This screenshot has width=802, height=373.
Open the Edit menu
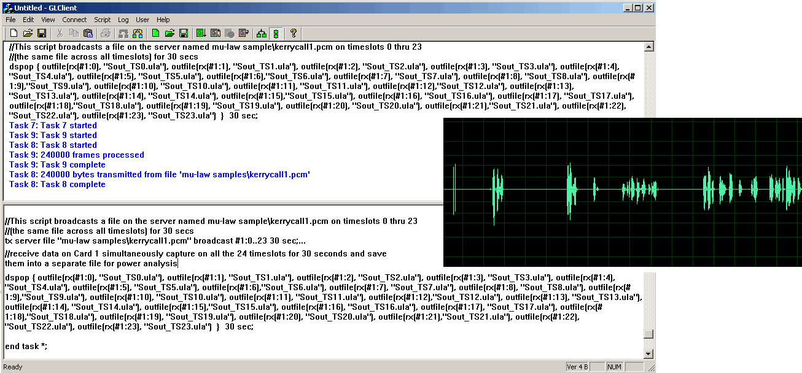(x=28, y=20)
